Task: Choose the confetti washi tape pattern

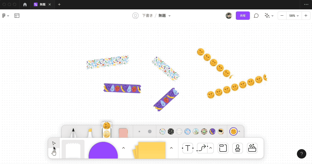Action: pos(162,131)
